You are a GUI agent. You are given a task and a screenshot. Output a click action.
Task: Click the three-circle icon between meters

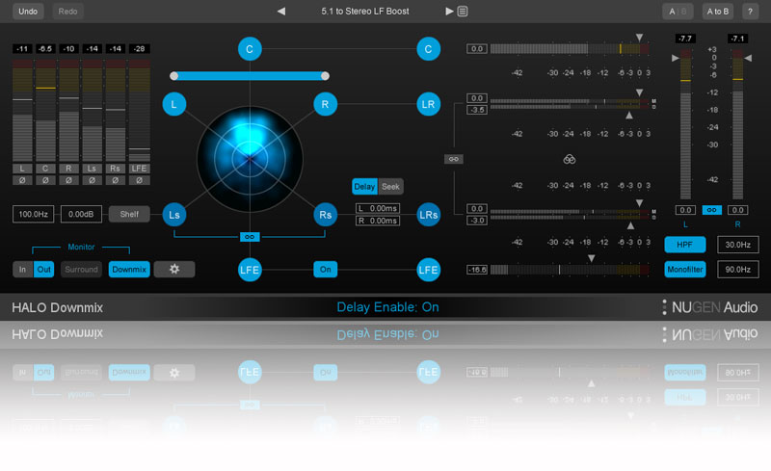click(x=569, y=159)
